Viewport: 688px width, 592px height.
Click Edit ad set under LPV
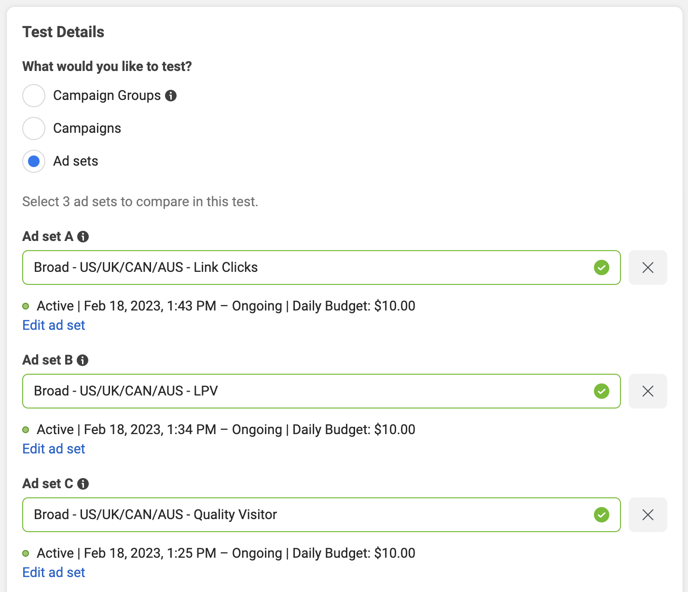click(54, 449)
